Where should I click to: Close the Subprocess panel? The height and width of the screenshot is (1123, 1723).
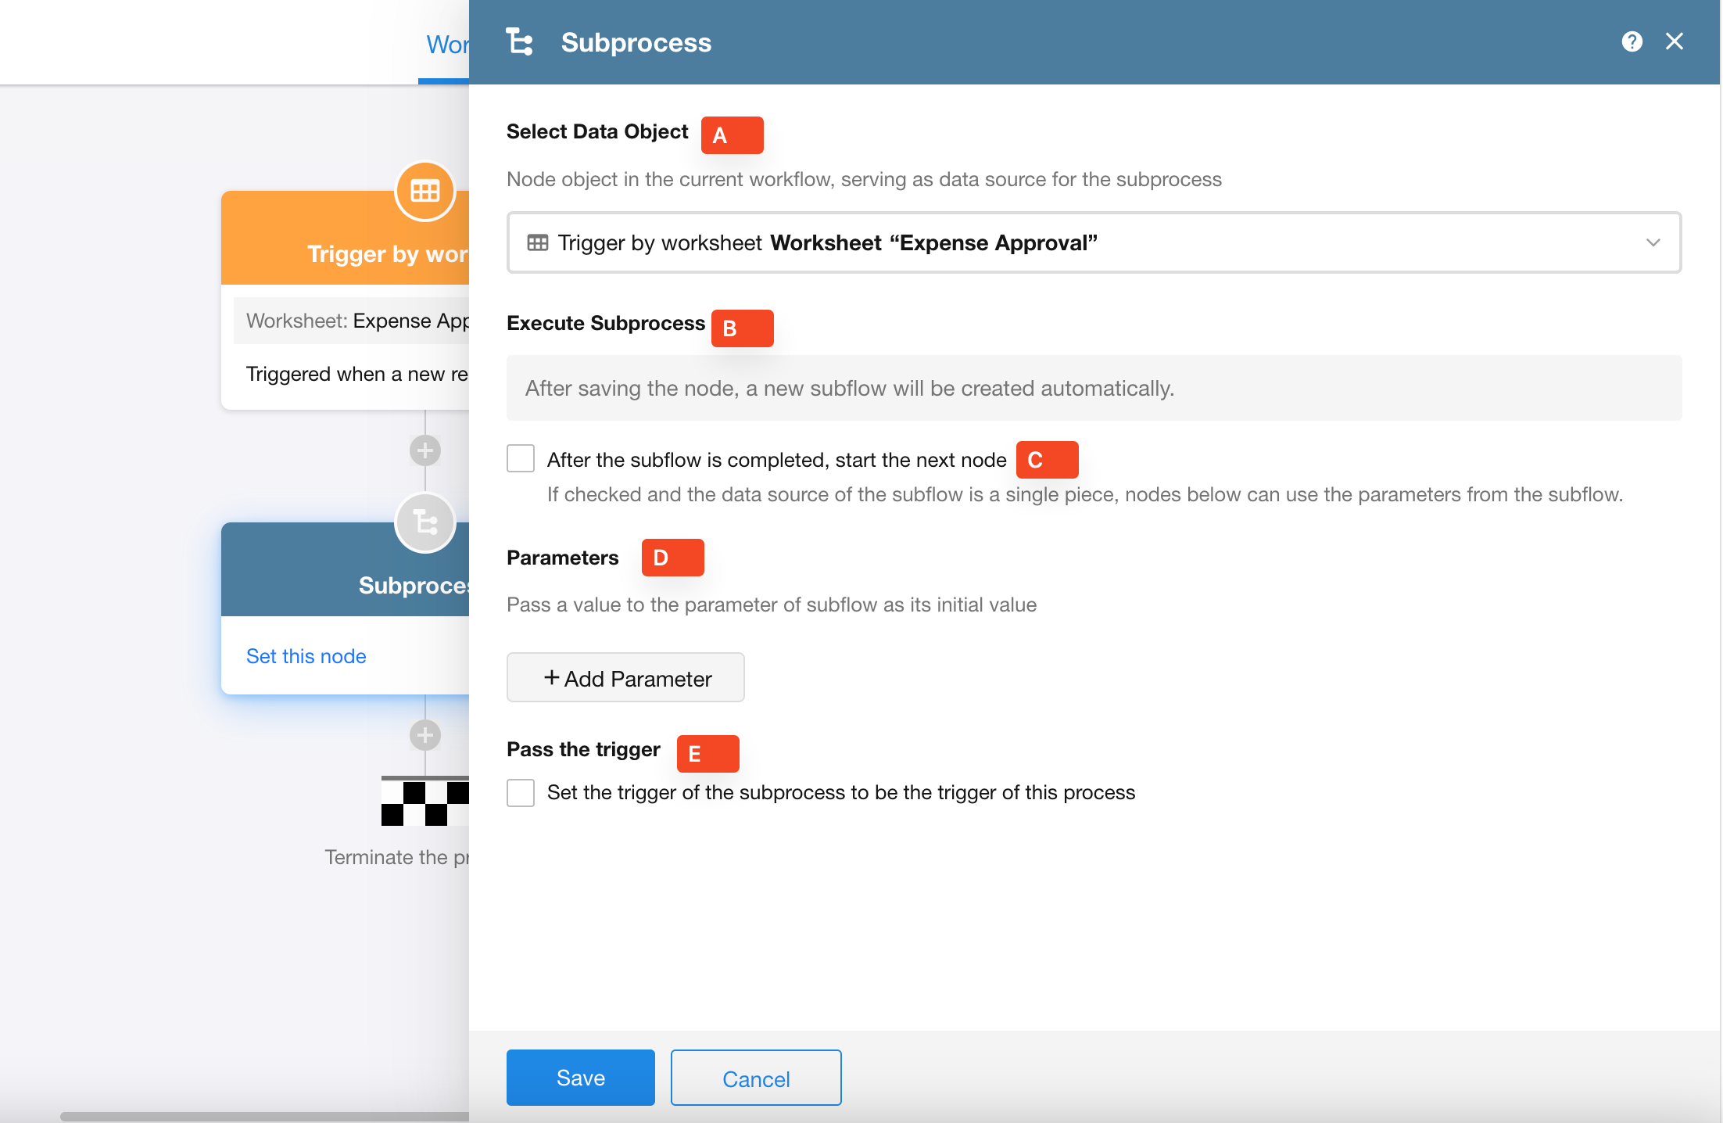(1674, 41)
